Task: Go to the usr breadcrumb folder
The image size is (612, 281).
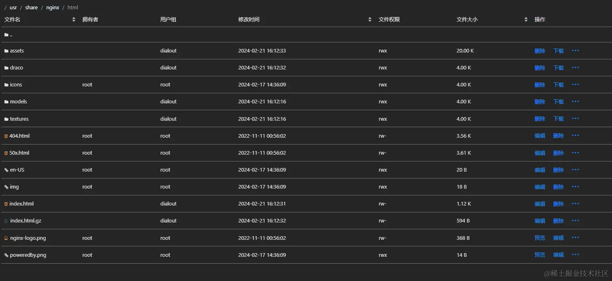Action: (13, 7)
